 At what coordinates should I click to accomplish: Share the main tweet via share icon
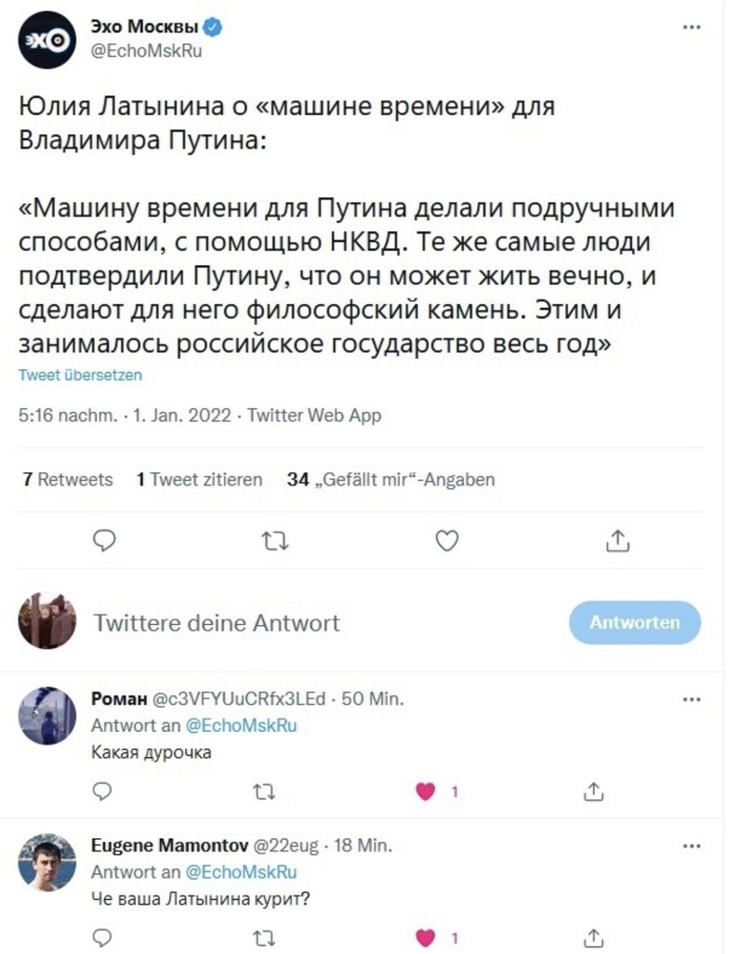pyautogui.click(x=618, y=540)
